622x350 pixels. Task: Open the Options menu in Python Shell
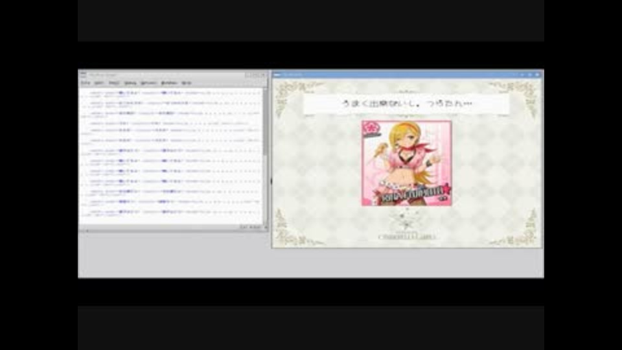click(149, 83)
